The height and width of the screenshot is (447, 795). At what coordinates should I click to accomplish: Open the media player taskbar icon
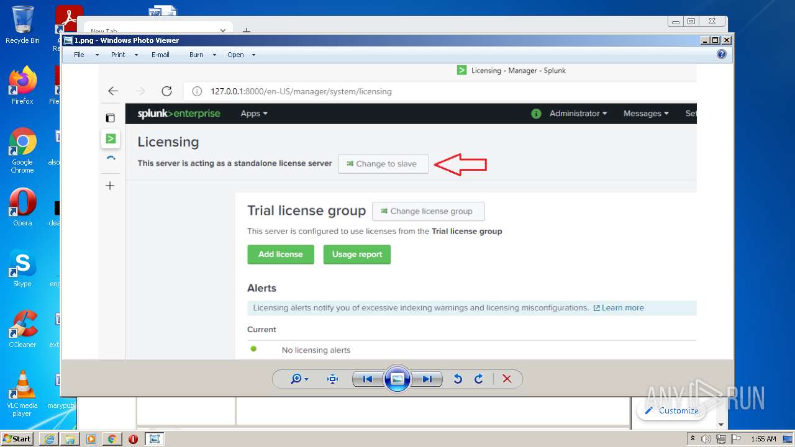(x=91, y=439)
